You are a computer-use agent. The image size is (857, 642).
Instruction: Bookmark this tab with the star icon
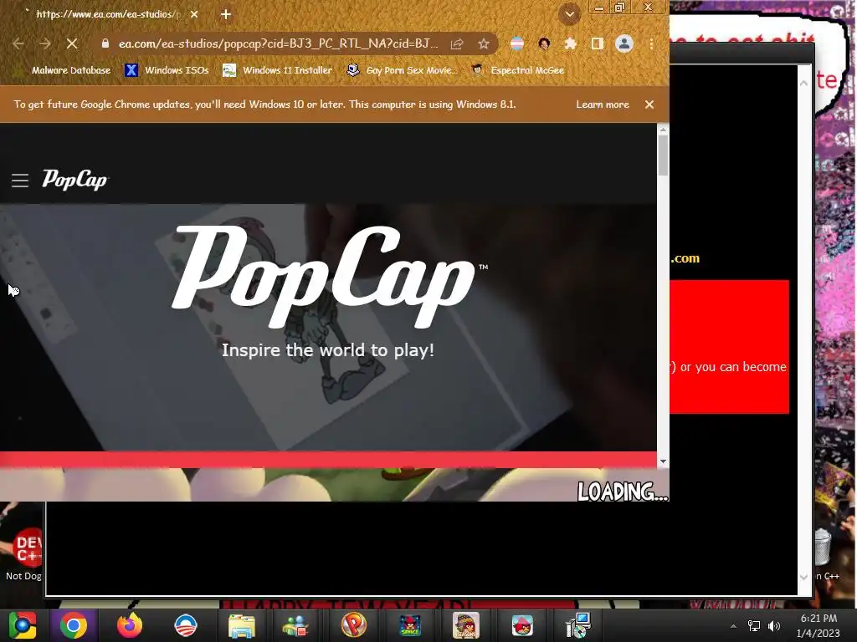coord(483,43)
